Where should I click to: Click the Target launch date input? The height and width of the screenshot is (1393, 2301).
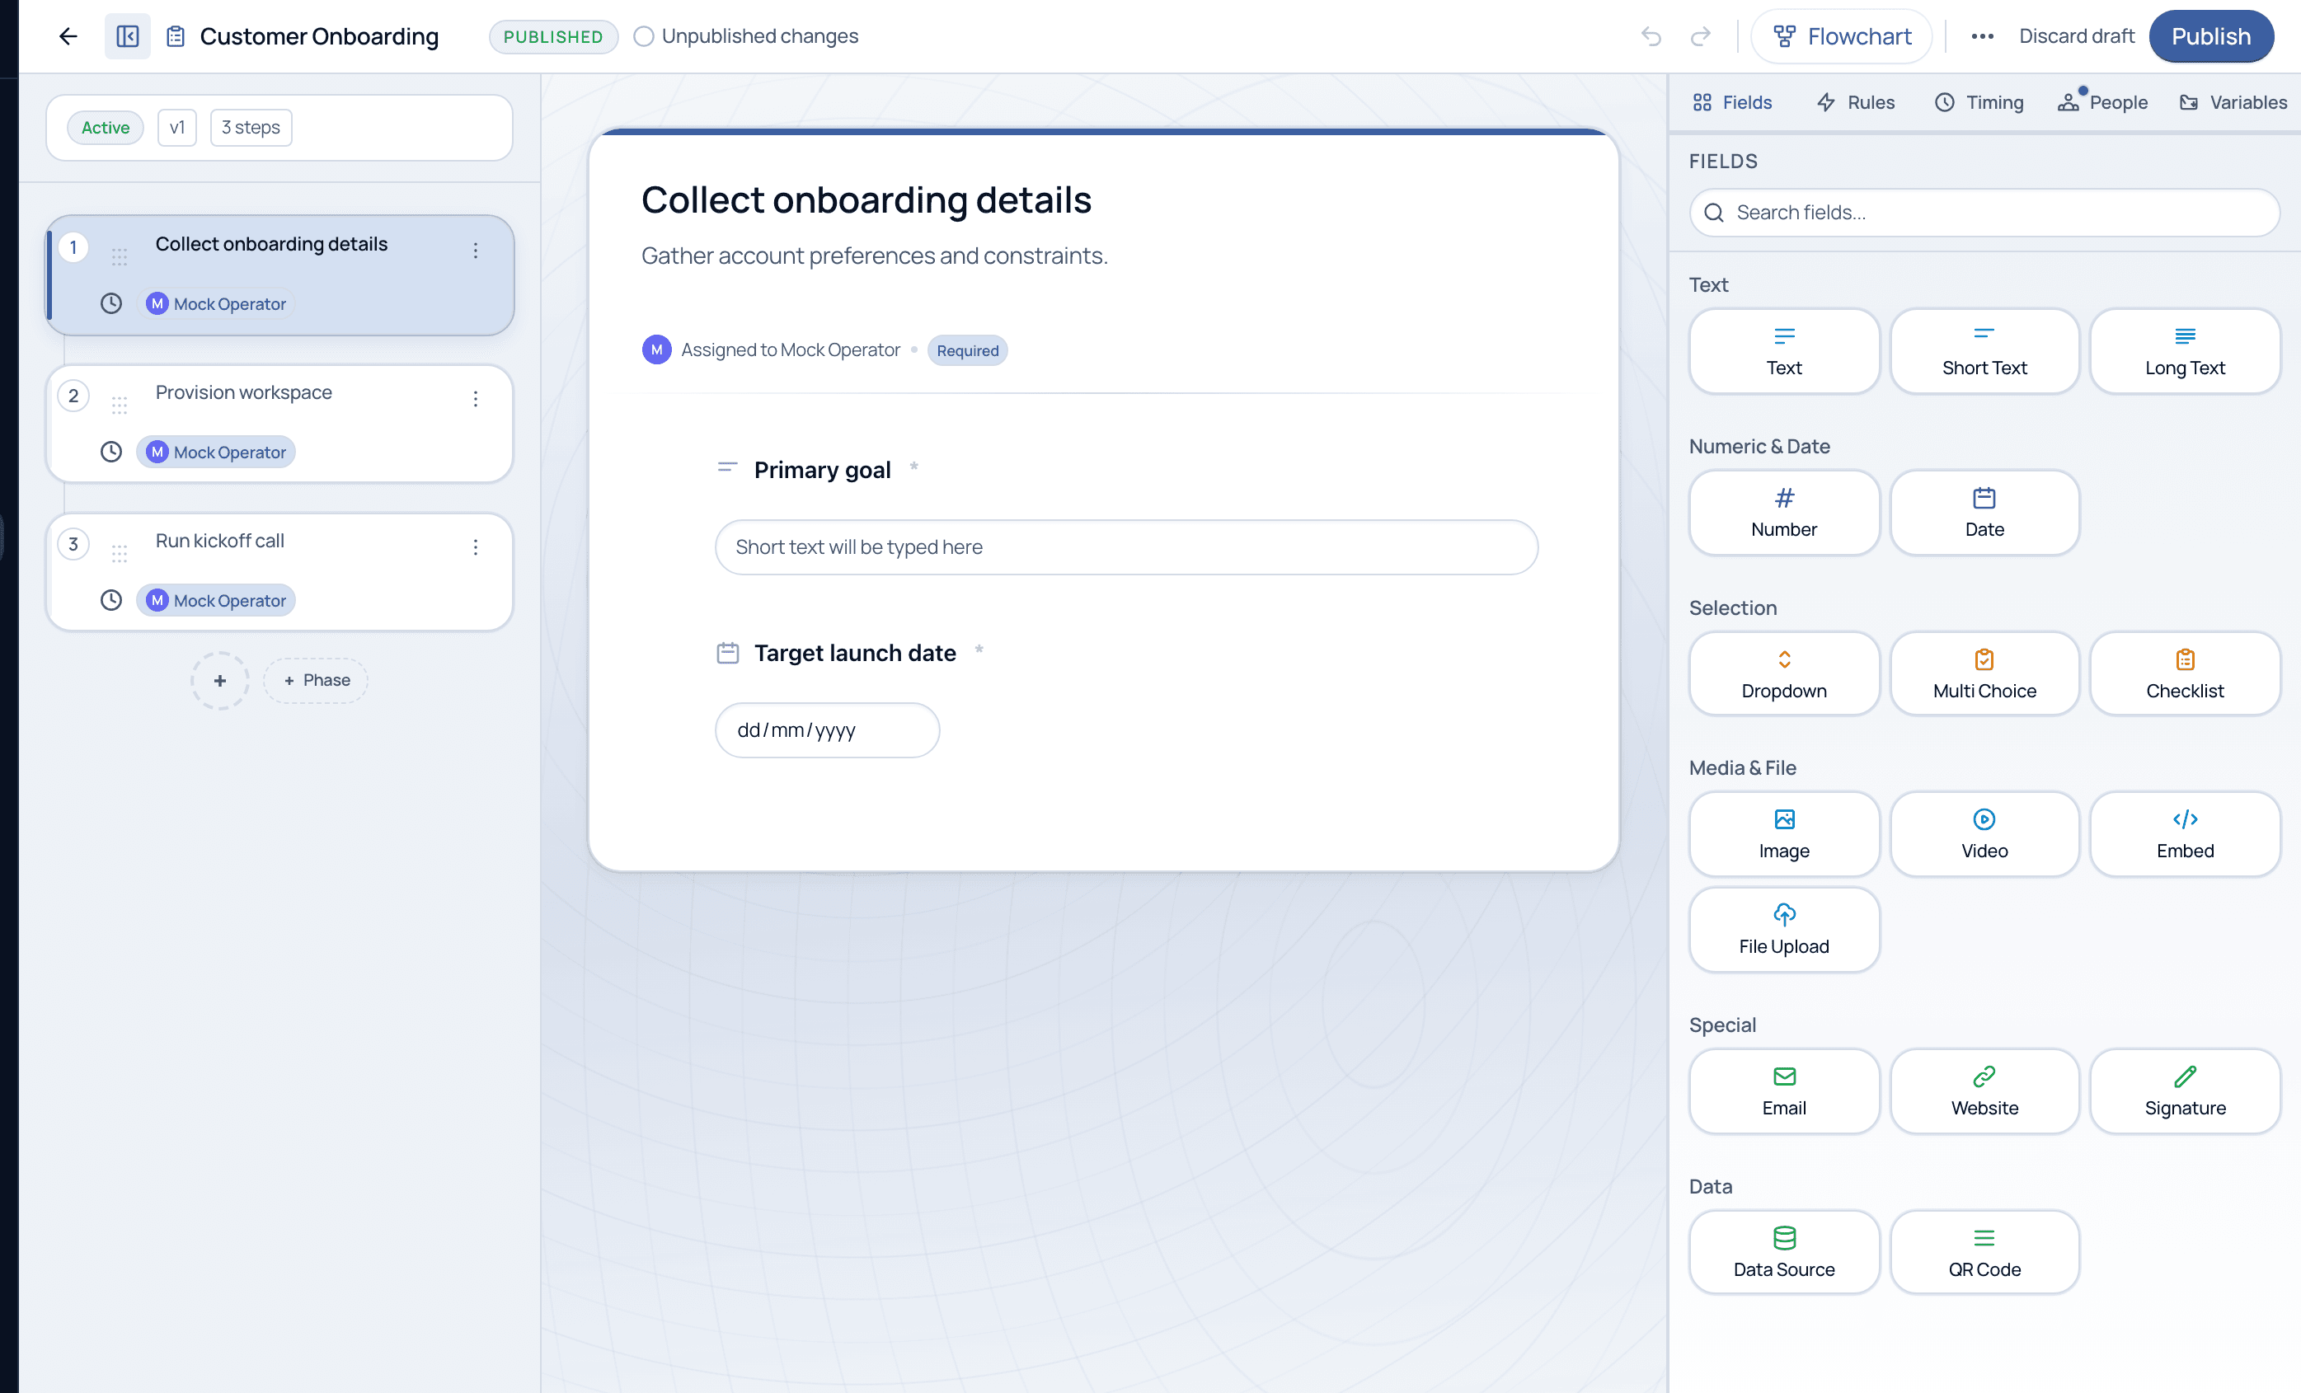click(828, 730)
